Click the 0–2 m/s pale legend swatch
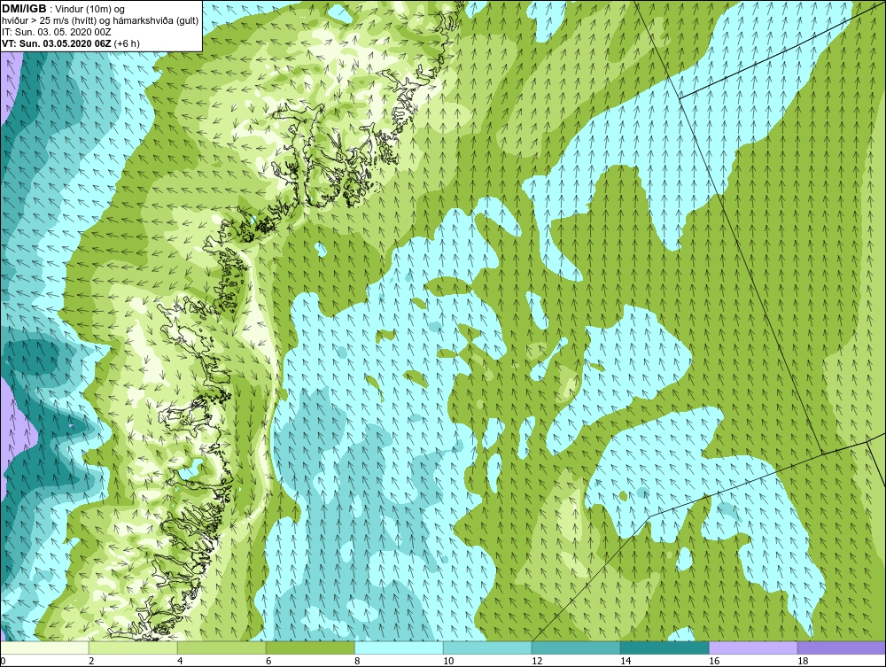886x667 pixels. pyautogui.click(x=44, y=648)
